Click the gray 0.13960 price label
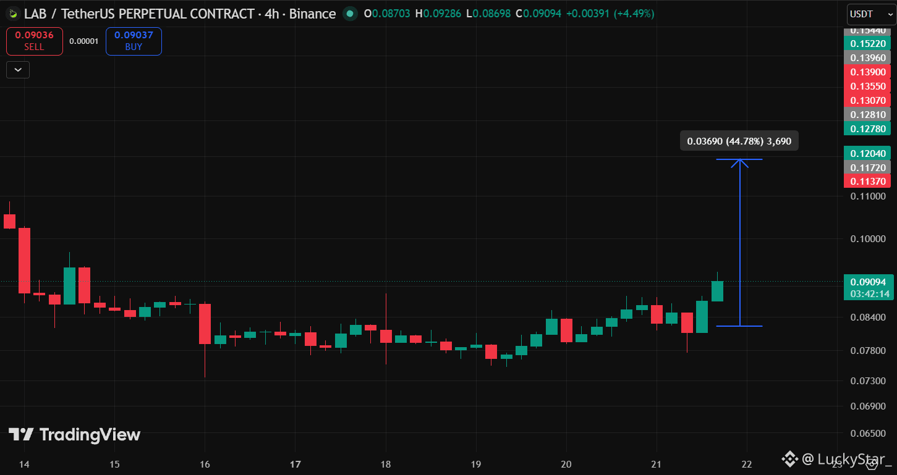 867,57
